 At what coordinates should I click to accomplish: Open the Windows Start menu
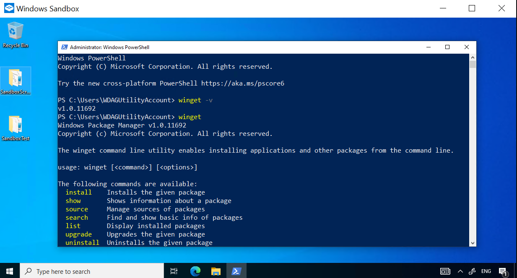coord(10,271)
